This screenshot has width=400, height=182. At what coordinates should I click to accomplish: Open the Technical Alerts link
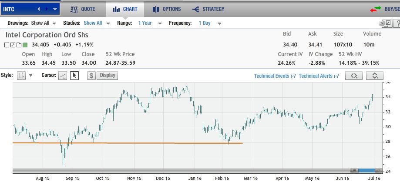[x=319, y=76]
